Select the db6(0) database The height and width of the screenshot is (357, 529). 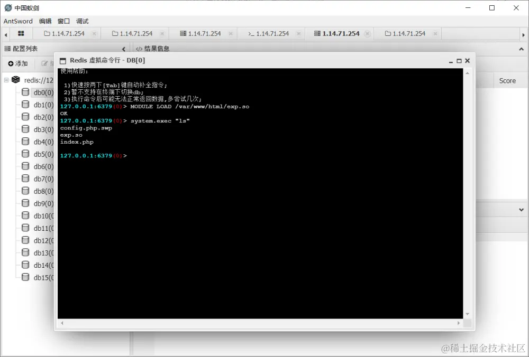point(43,167)
